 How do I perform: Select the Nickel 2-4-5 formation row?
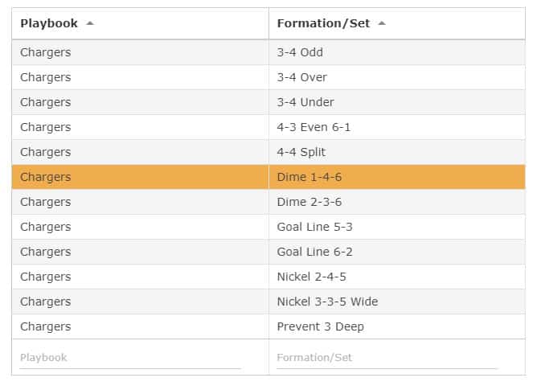268,277
